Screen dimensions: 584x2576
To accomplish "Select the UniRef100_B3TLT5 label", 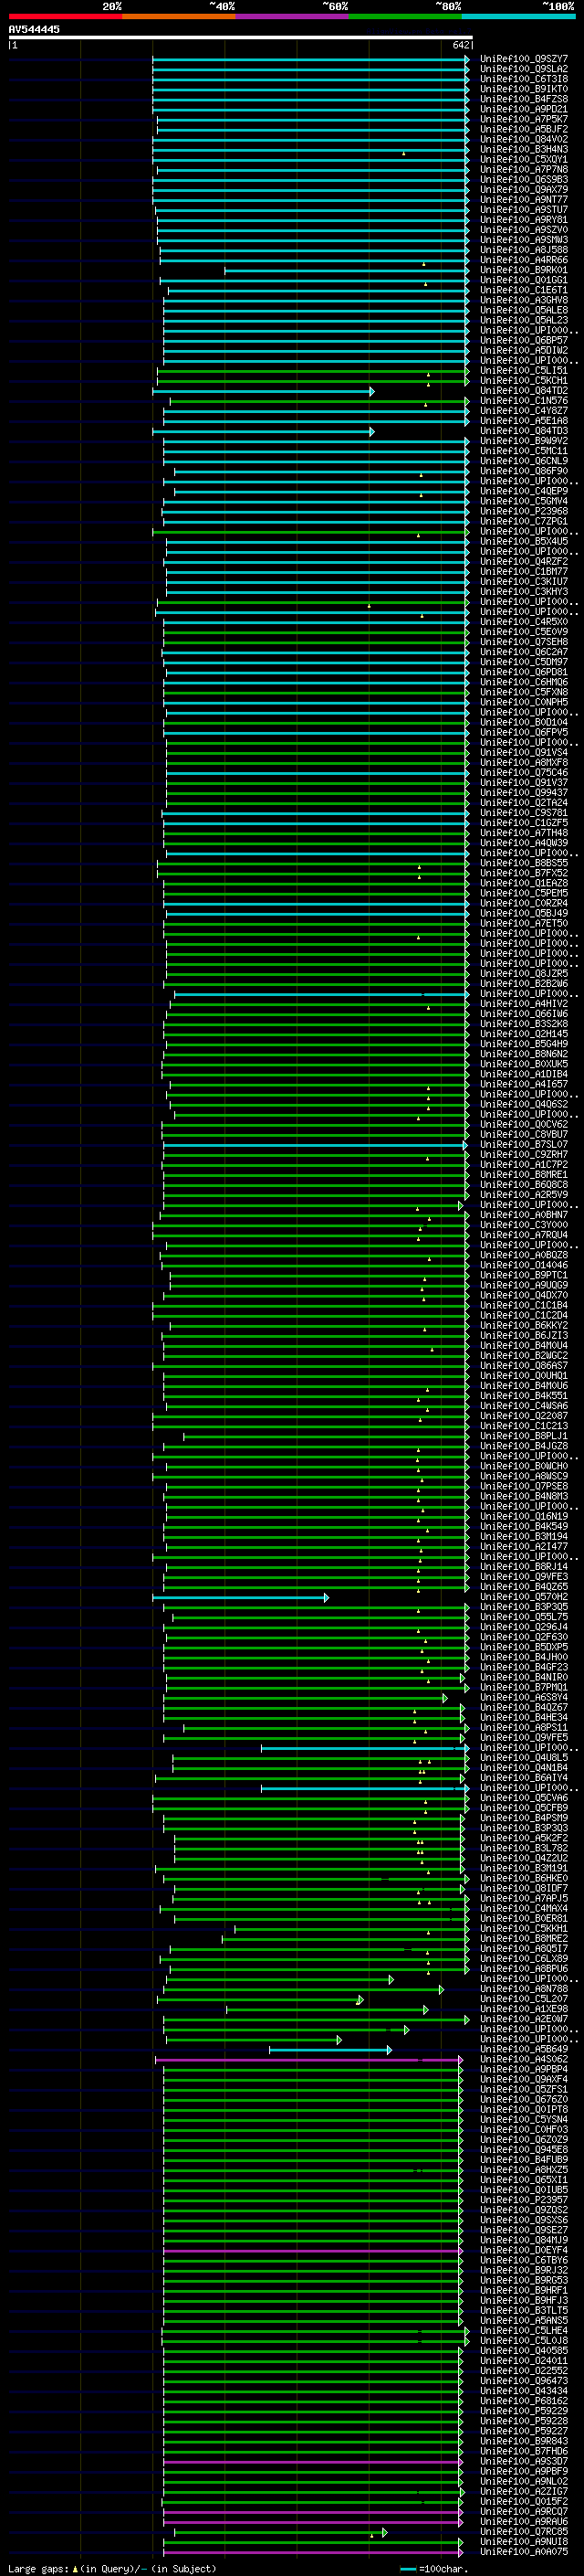I will coord(524,2311).
